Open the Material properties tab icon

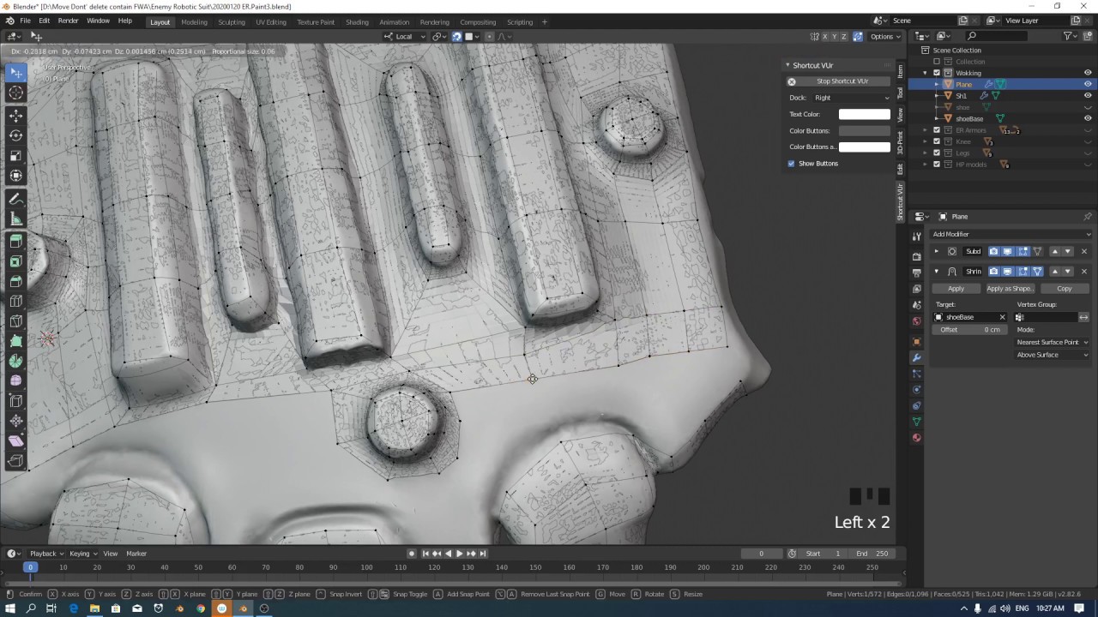coord(916,438)
